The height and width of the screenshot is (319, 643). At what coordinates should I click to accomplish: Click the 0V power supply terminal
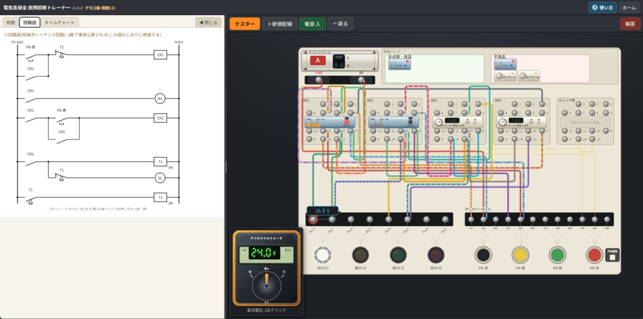[361, 80]
